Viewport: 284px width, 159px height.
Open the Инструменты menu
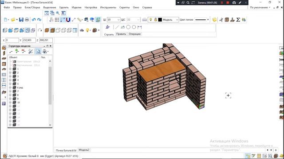point(108,8)
